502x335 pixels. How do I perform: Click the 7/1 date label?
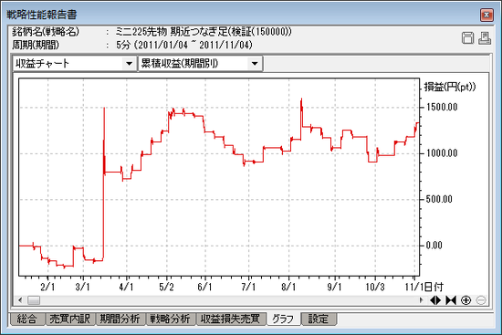248,287
